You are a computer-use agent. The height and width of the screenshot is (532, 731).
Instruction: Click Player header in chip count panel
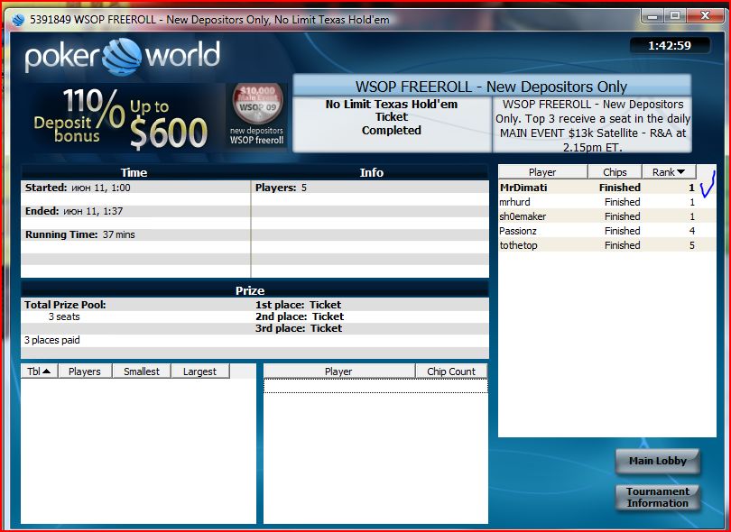[339, 371]
